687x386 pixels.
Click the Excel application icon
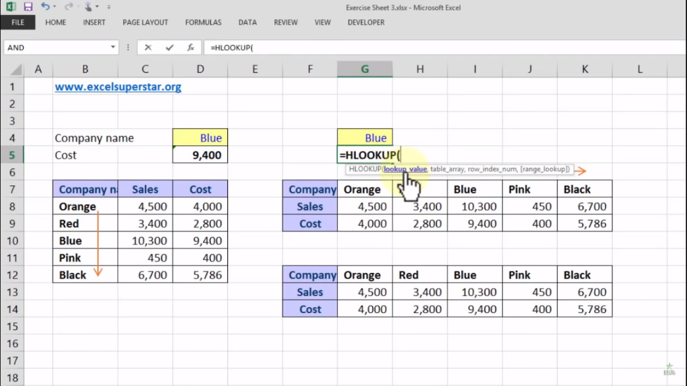(x=11, y=7)
